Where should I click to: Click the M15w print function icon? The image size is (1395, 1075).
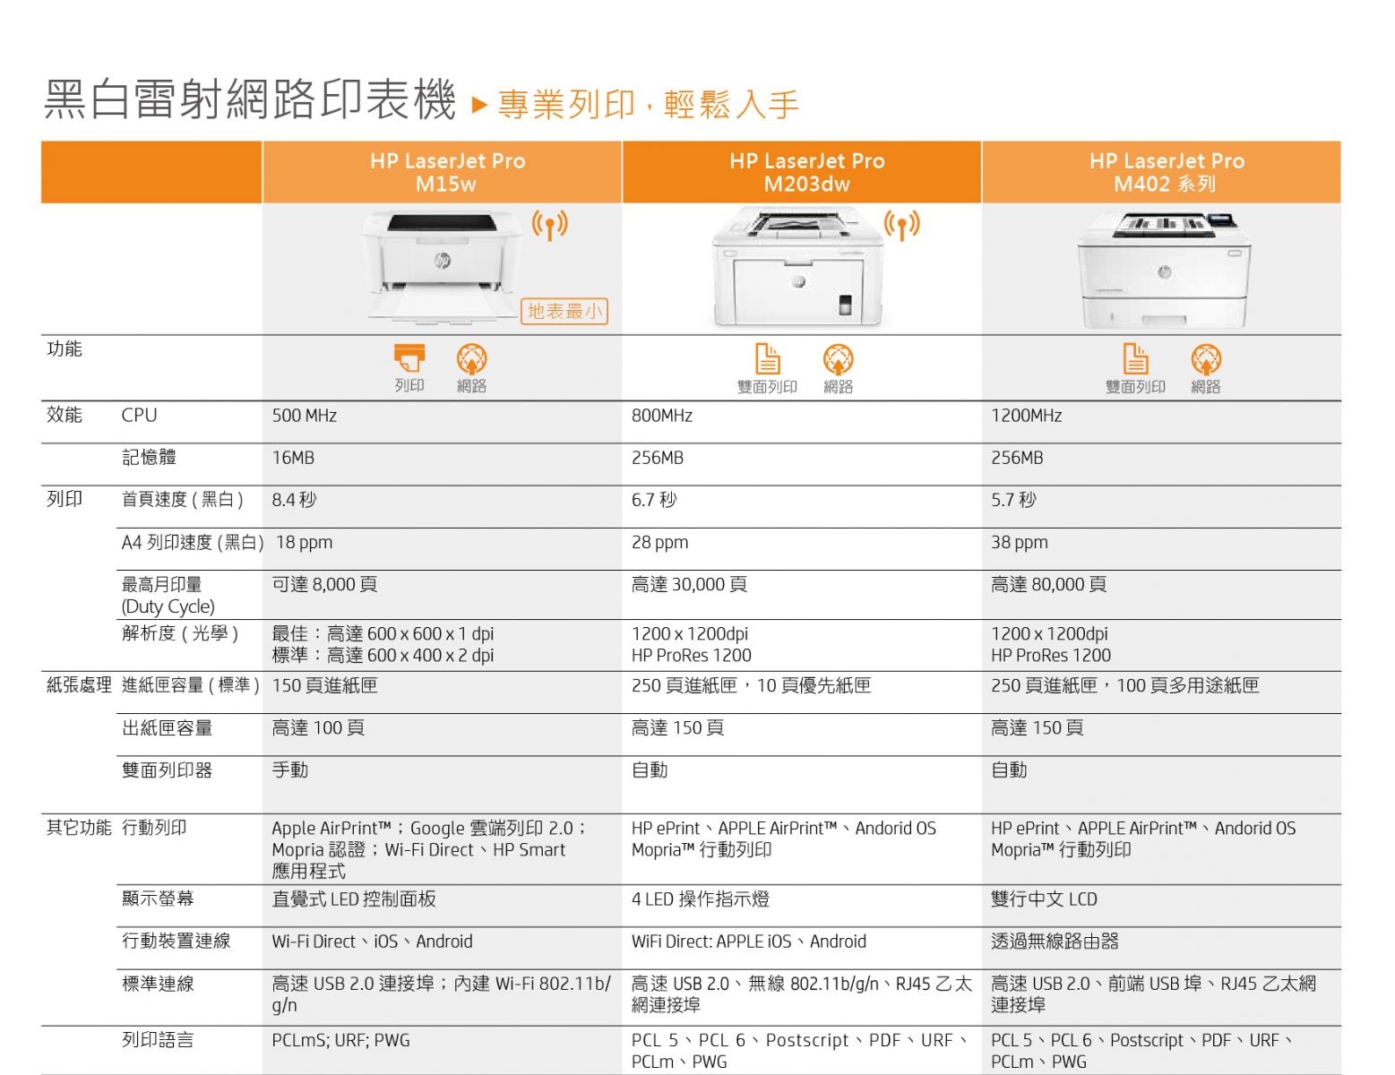pyautogui.click(x=409, y=357)
